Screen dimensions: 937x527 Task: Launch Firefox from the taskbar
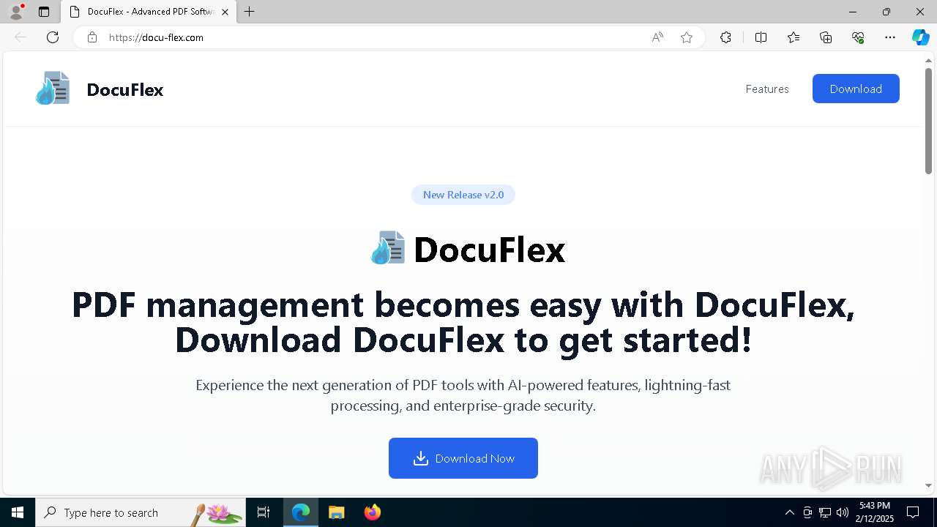coord(373,512)
